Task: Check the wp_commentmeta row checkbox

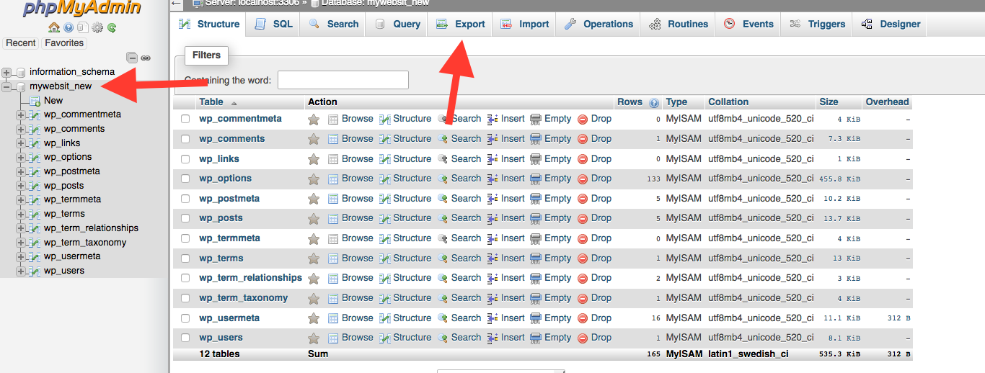Action: (185, 119)
